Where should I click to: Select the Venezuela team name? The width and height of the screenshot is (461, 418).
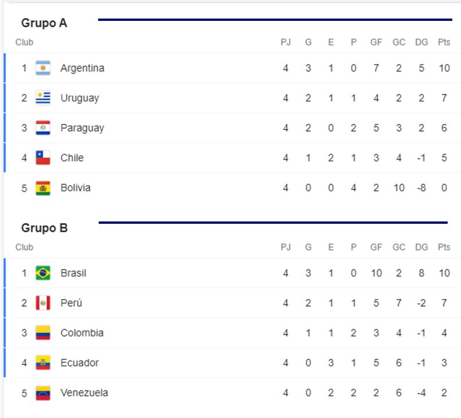84,392
